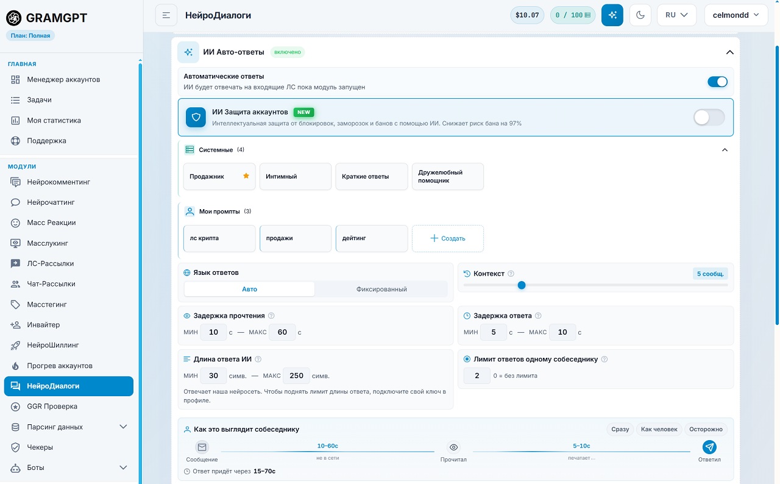Show help for Задержка ответа

click(538, 316)
